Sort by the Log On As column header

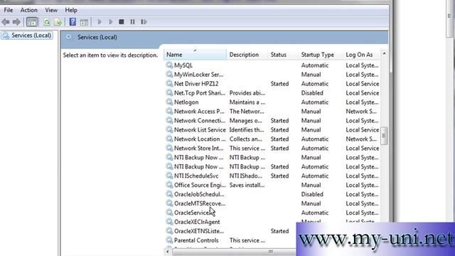(361, 55)
